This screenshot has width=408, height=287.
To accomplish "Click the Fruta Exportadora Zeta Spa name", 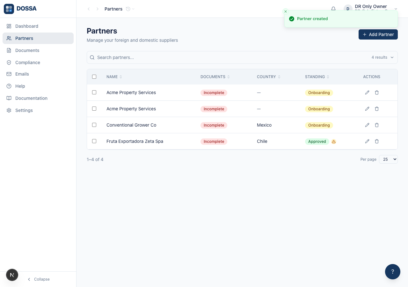I will tap(135, 141).
